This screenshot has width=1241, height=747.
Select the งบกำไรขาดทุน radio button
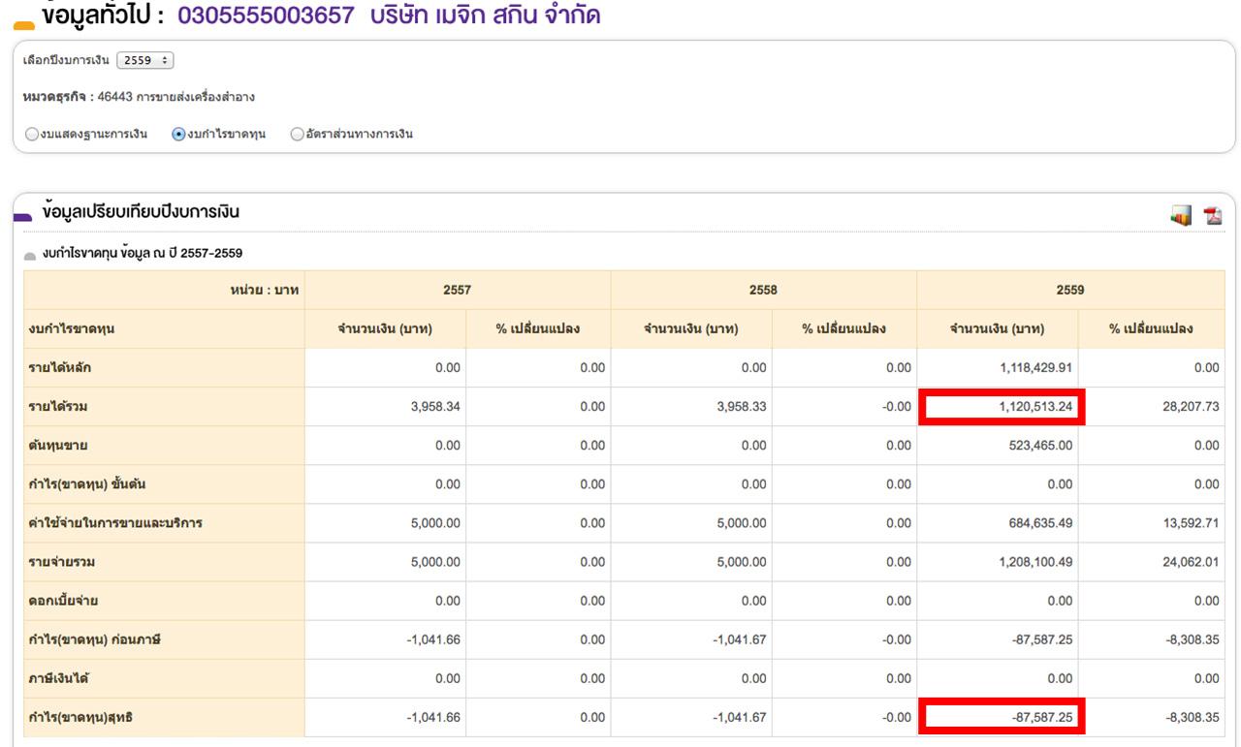pos(178,135)
